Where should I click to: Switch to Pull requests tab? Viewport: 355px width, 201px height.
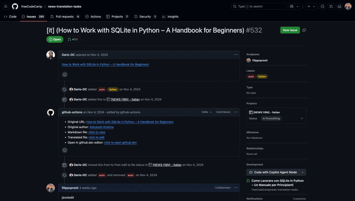[65, 17]
